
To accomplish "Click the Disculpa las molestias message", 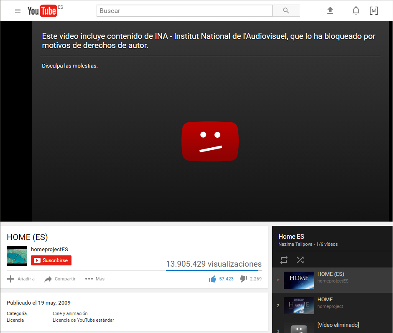I will 70,66.
